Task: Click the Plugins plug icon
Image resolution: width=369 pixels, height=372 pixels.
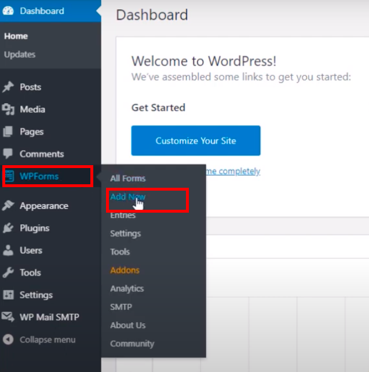Action: coord(8,228)
